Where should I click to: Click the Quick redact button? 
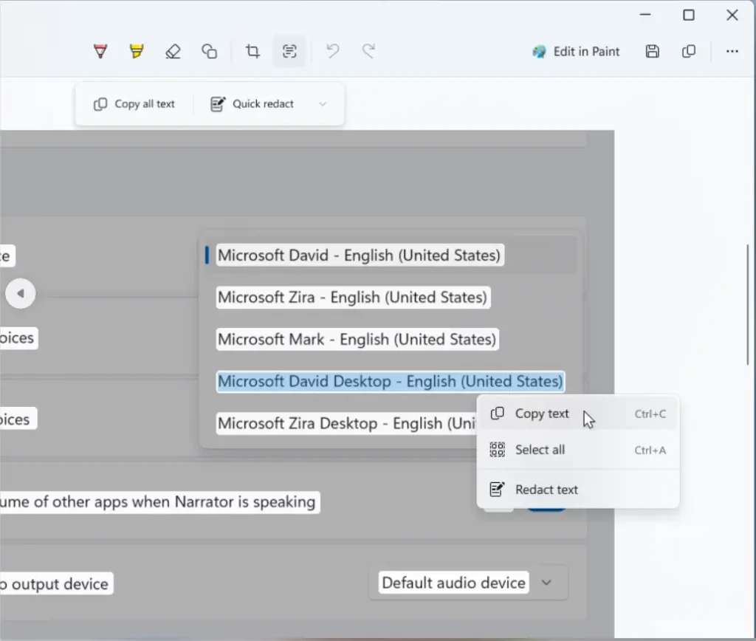pyautogui.click(x=252, y=104)
